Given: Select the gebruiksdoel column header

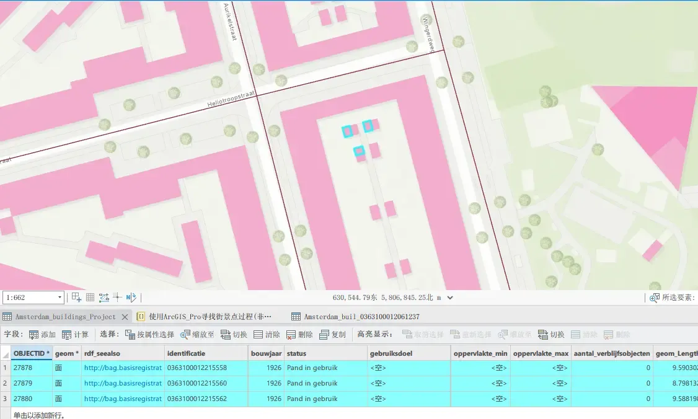Looking at the screenshot, I should click(x=409, y=353).
